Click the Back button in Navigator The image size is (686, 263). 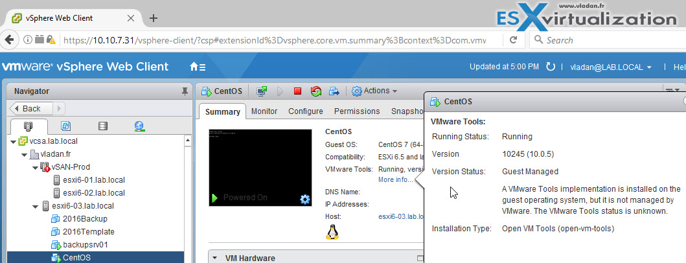(x=32, y=109)
